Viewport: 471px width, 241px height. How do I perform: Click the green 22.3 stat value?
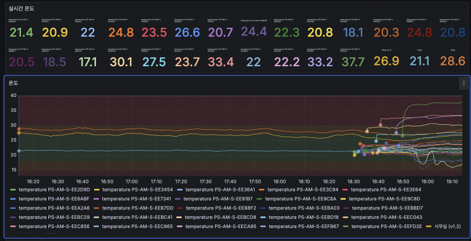(286, 32)
